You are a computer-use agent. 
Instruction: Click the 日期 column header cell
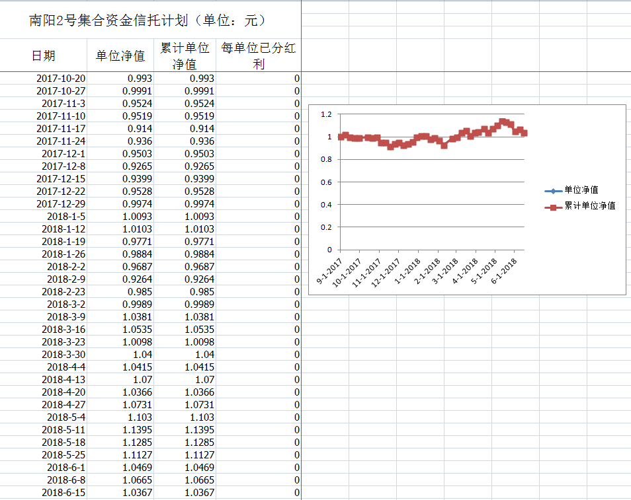(x=44, y=55)
